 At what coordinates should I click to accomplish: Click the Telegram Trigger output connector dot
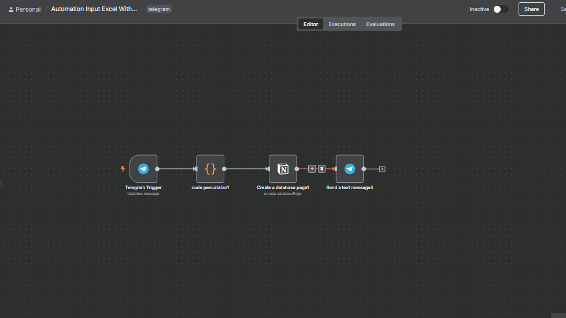coord(157,169)
